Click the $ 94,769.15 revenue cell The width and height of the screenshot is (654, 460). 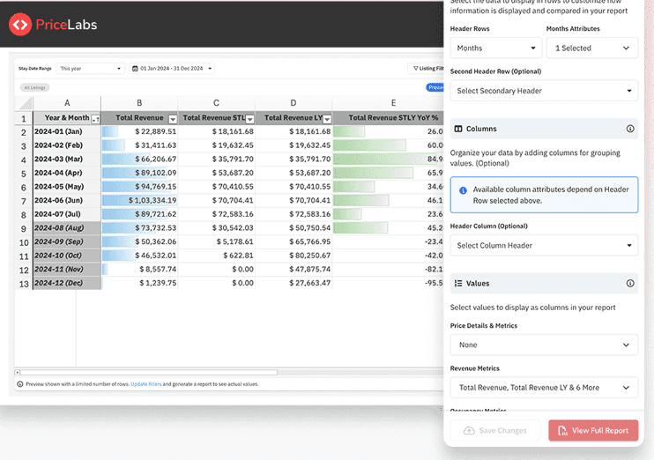(x=139, y=187)
